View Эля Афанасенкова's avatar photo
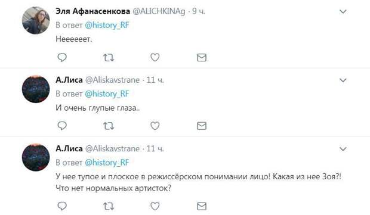The image size is (370, 215). click(x=36, y=20)
